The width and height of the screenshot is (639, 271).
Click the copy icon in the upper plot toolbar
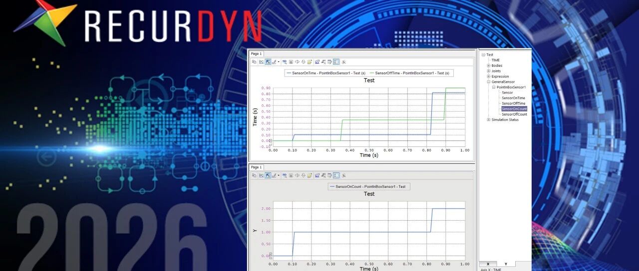254,62
